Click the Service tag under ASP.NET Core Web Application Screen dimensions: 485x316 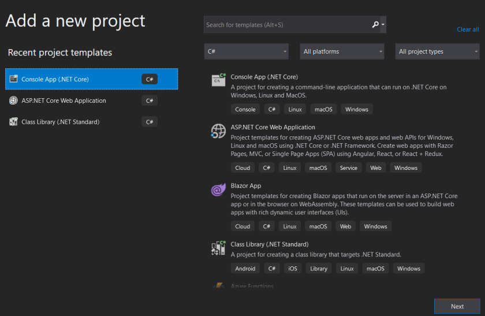(x=348, y=168)
